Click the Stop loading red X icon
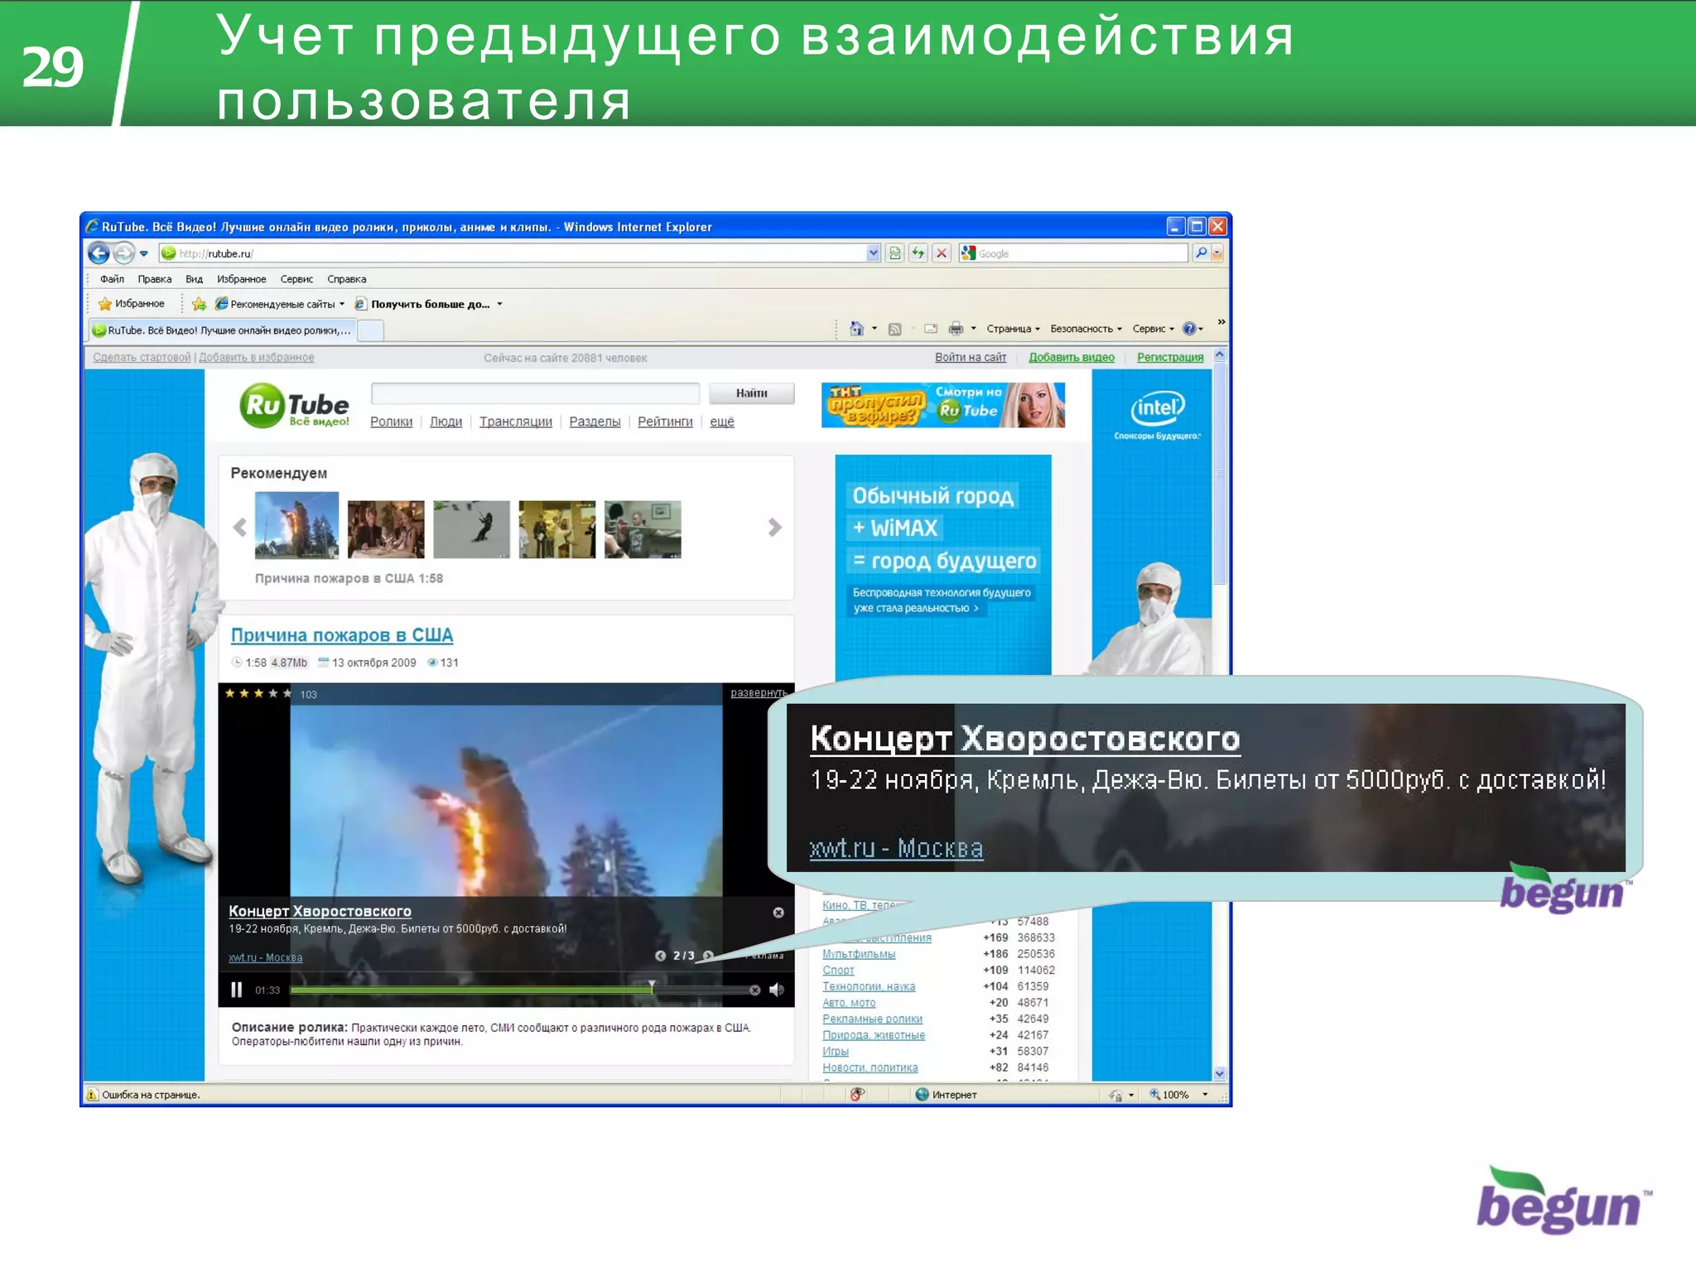 (x=942, y=253)
